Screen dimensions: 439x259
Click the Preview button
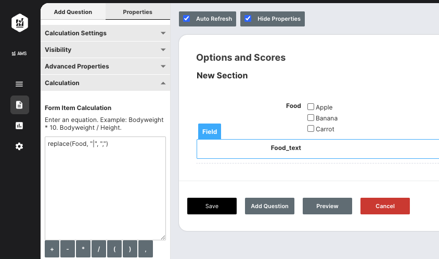click(327, 206)
